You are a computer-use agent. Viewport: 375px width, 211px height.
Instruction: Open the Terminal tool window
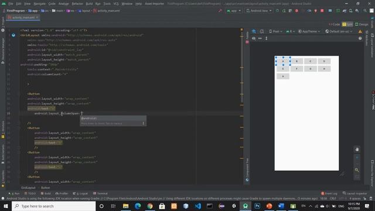coord(100,193)
